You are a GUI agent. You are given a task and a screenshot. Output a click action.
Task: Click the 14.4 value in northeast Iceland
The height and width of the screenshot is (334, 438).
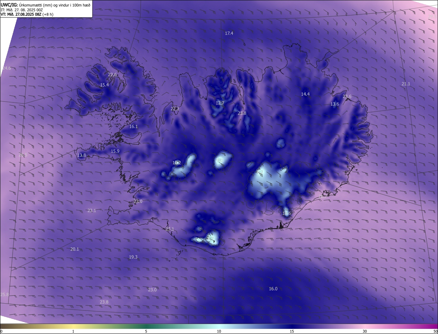(305, 94)
